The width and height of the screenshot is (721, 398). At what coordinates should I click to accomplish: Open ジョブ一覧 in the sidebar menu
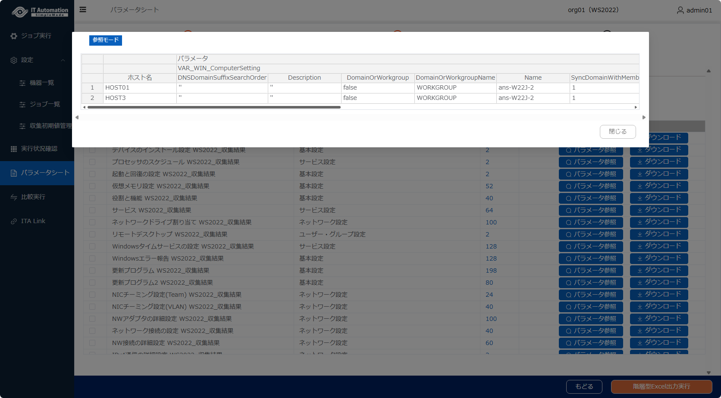45,104
